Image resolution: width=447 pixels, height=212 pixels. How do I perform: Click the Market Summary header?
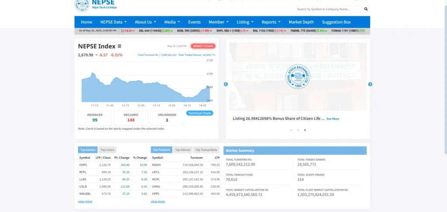click(x=295, y=150)
